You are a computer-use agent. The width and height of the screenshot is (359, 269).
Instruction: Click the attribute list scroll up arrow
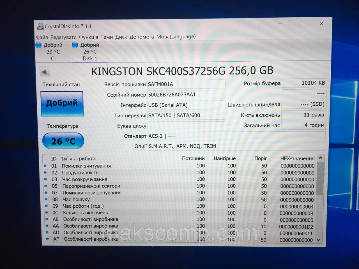click(321, 158)
